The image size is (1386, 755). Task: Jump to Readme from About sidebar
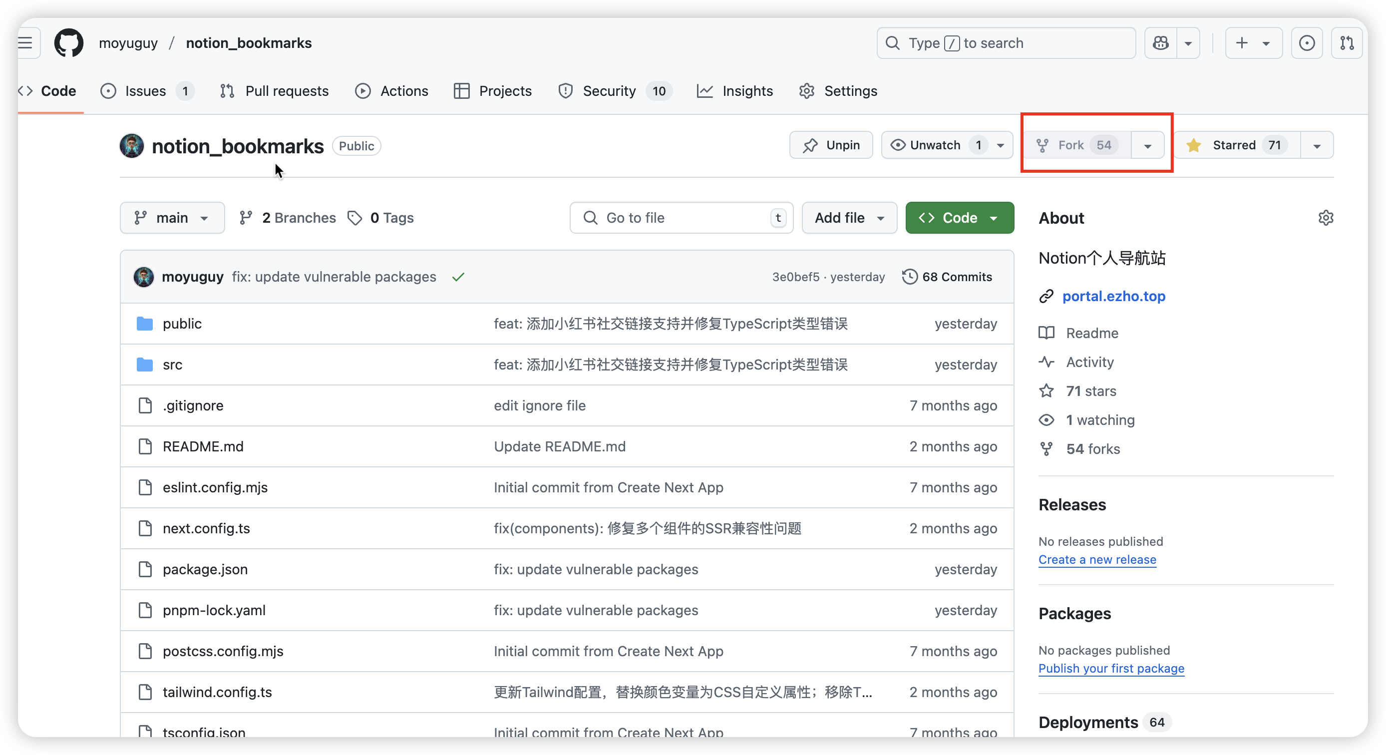click(1079, 333)
